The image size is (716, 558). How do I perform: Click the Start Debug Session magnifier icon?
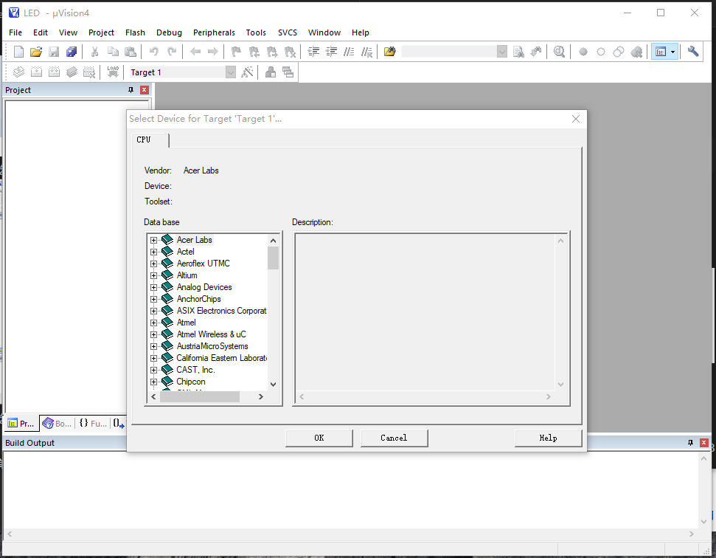click(560, 52)
